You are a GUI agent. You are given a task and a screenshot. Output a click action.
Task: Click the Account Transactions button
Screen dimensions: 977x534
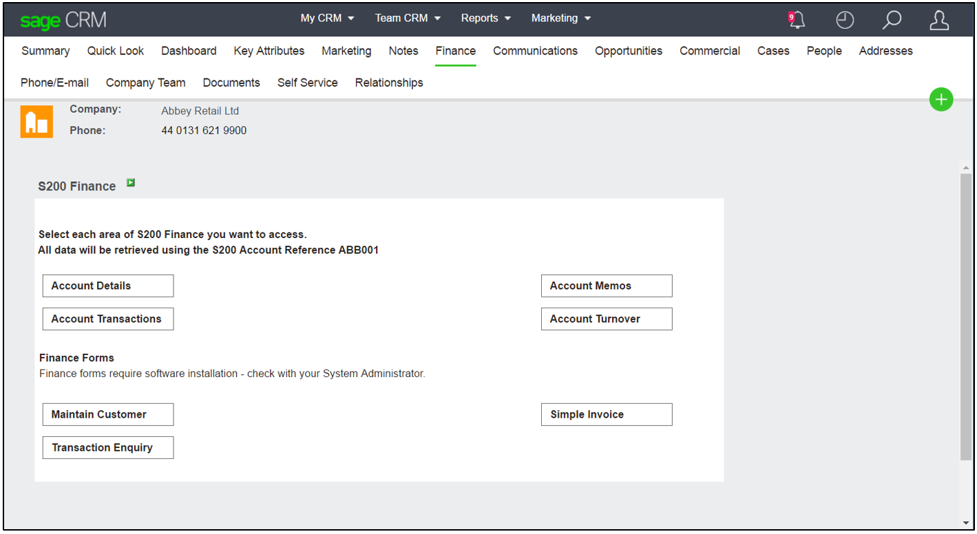pyautogui.click(x=108, y=319)
